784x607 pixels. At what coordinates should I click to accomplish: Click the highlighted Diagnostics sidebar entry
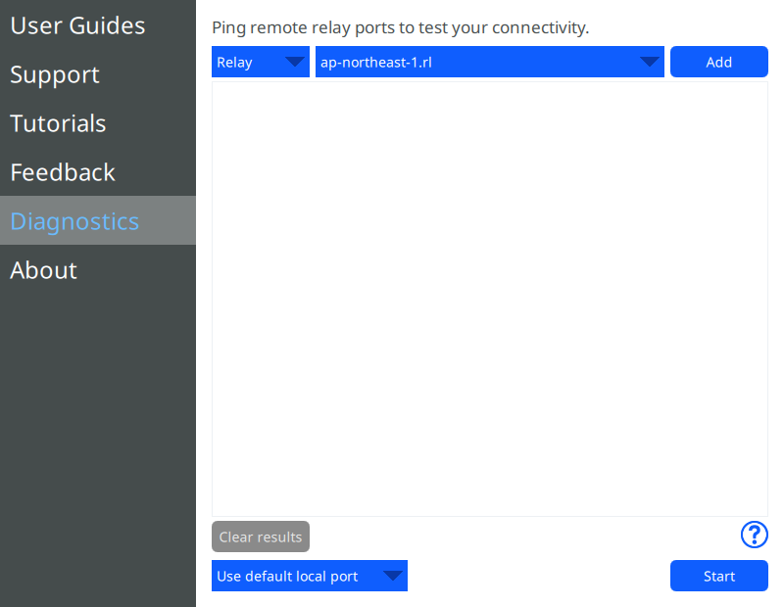[x=74, y=221]
